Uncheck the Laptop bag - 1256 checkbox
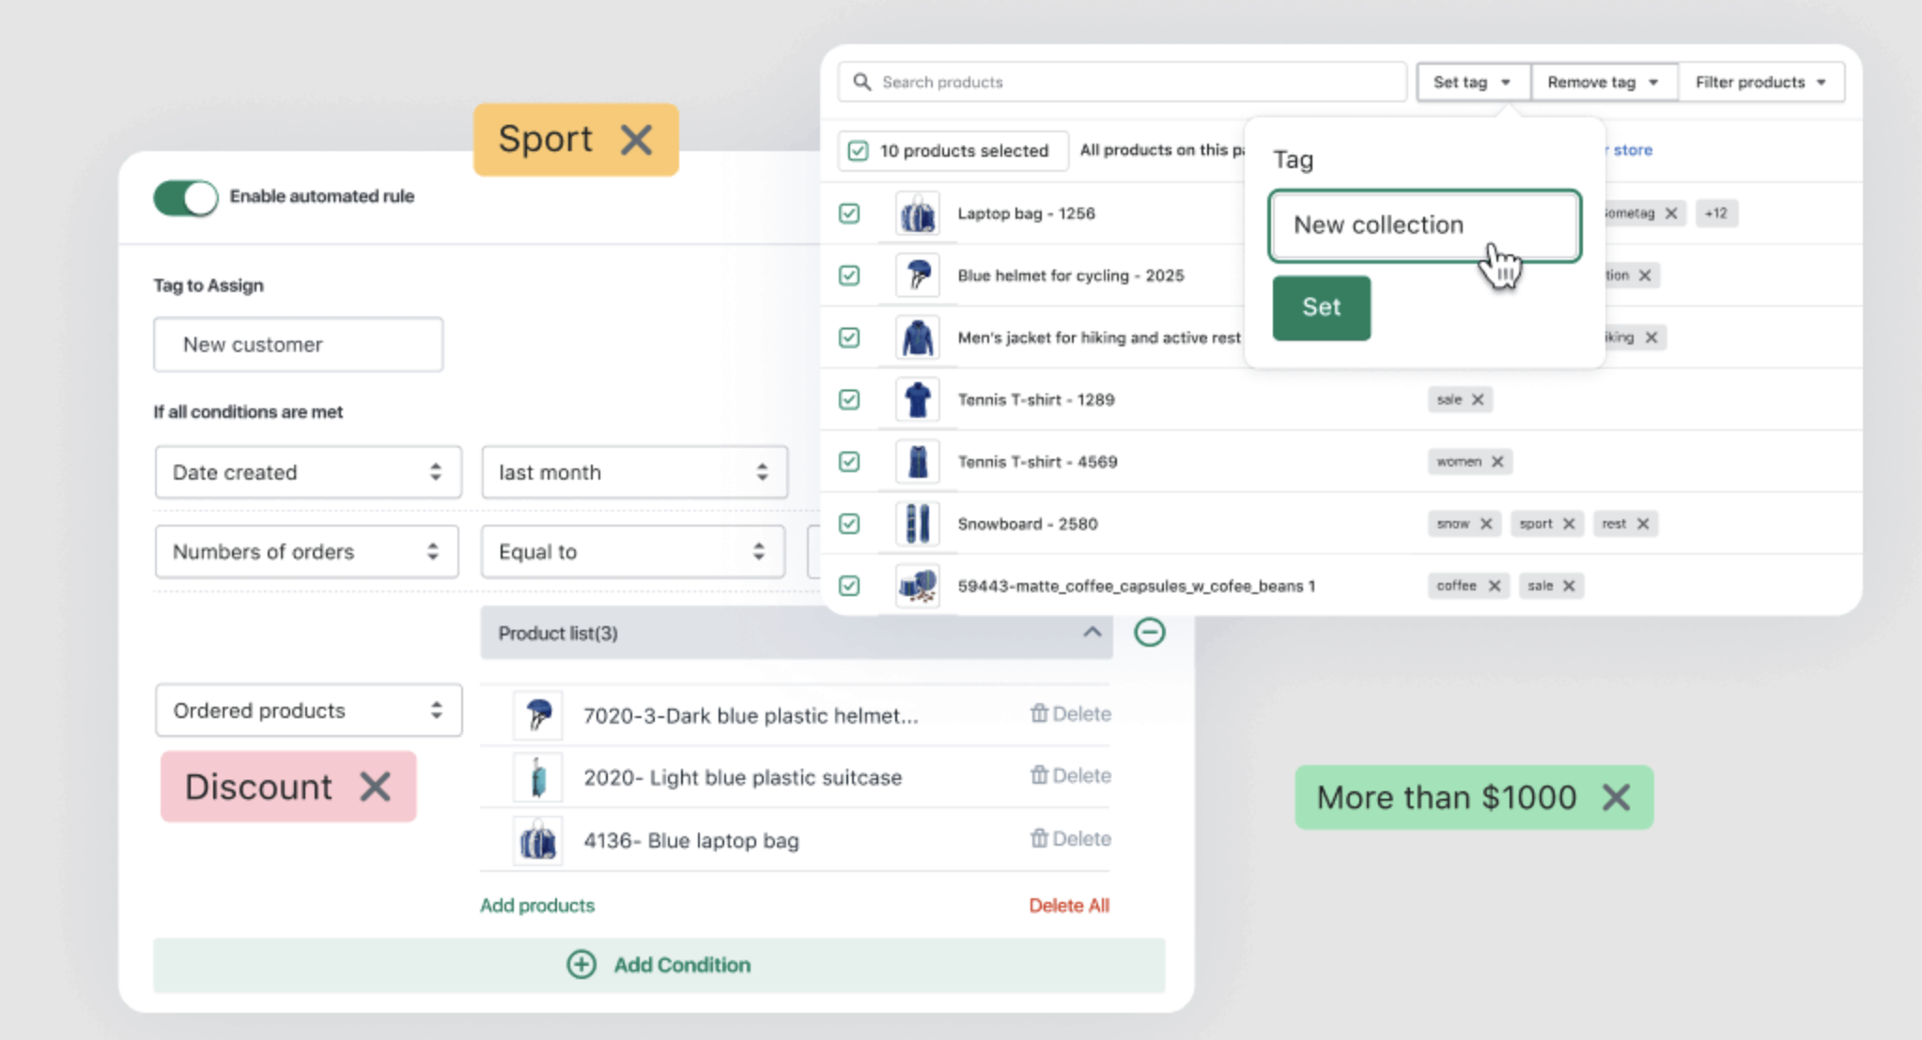 click(849, 214)
